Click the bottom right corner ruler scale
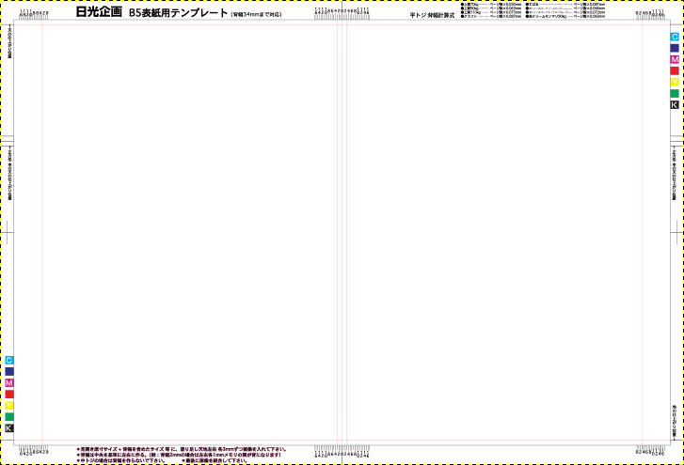This screenshot has width=684, height=465. coord(650,450)
